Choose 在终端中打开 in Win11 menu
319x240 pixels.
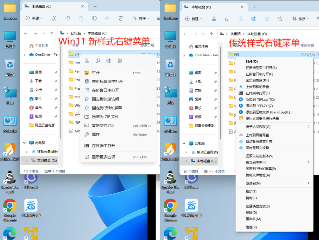pyautogui.click(x=118, y=145)
